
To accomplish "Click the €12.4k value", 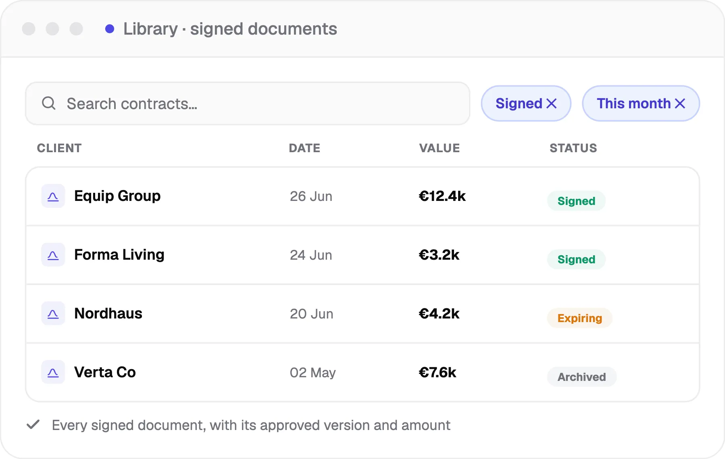I will click(442, 196).
